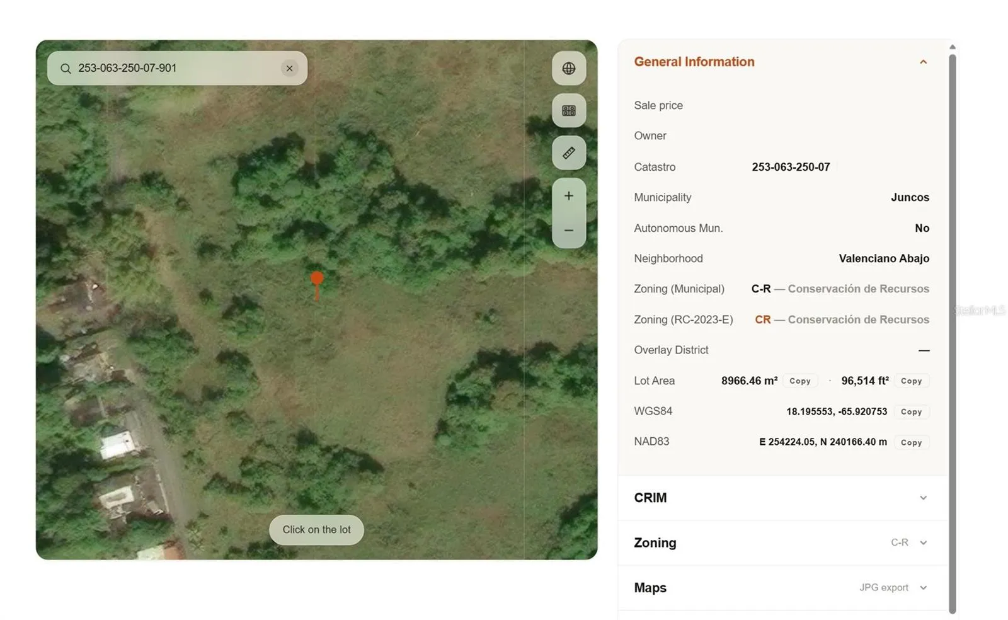The image size is (1008, 620).
Task: Copy the lot area in square meters
Action: tap(800, 381)
